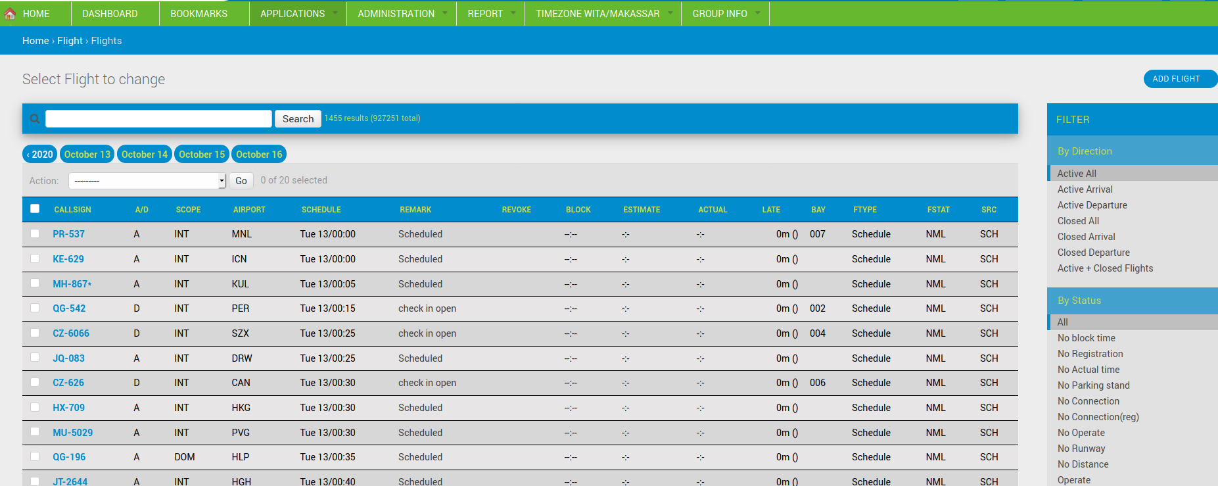This screenshot has width=1218, height=486.
Task: Open the Timezone WITA/Makassar dropdown
Action: point(603,14)
